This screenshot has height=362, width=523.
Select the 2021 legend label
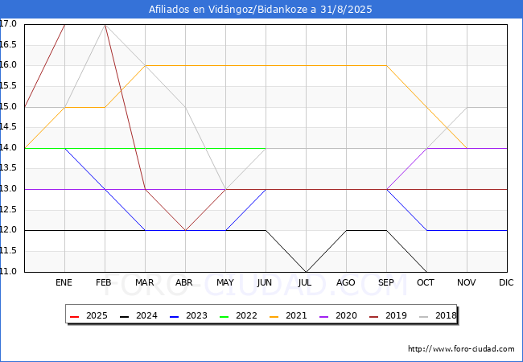click(x=296, y=315)
